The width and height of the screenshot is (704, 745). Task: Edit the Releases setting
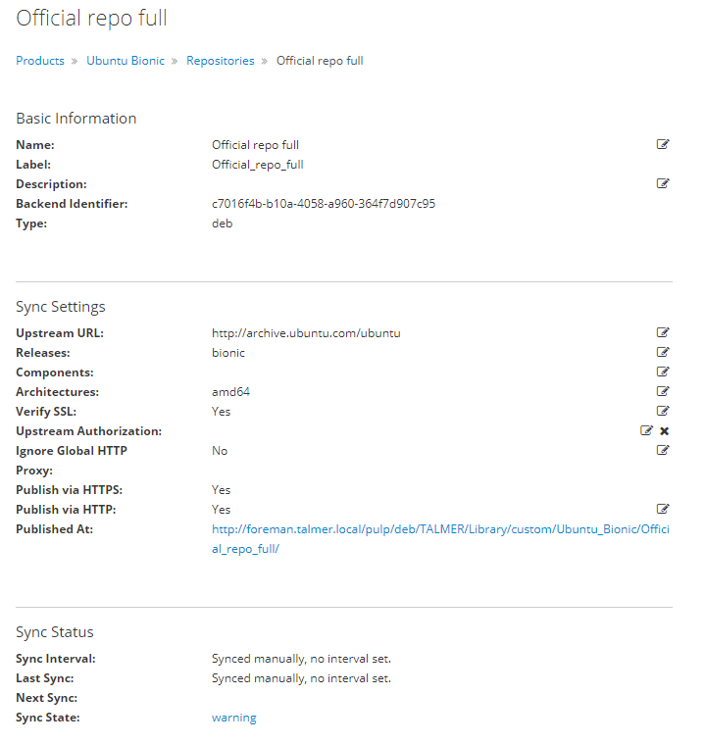[663, 352]
